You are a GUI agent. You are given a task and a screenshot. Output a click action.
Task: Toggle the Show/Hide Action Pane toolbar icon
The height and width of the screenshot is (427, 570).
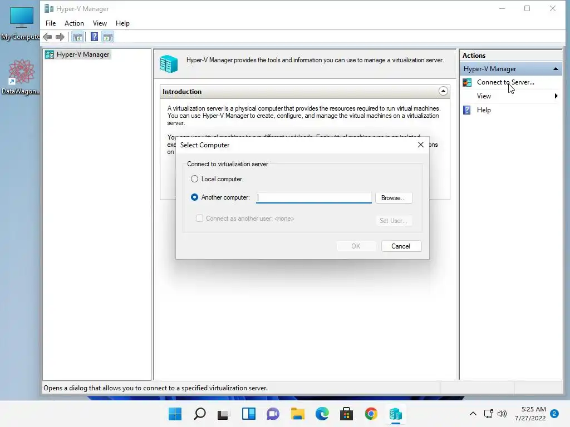108,37
